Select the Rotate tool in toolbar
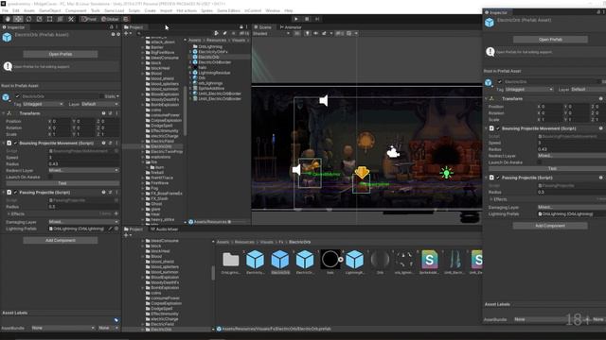 pyautogui.click(x=28, y=19)
